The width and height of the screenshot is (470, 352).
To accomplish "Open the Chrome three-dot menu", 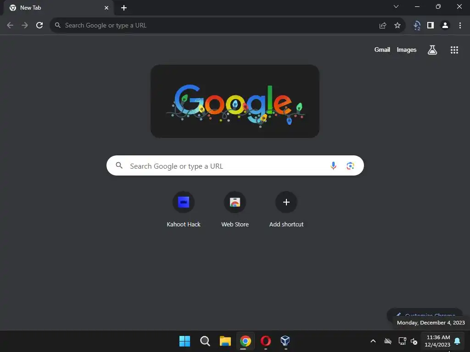I will coord(460,26).
